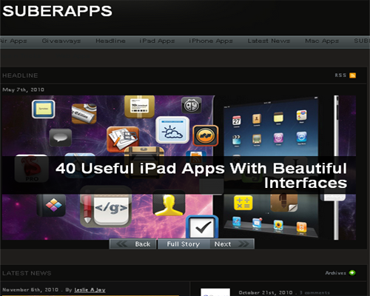Click the Maps icon on iPad
370x296 pixels.
(301, 116)
